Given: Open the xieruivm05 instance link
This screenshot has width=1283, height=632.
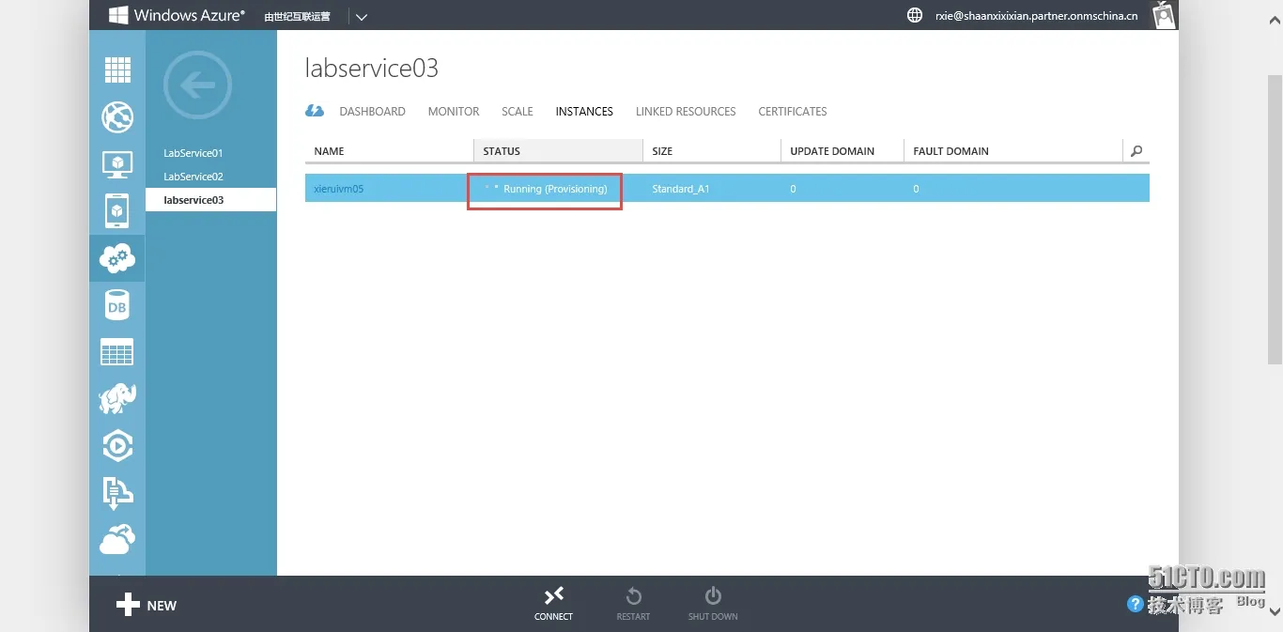Looking at the screenshot, I should tap(338, 189).
